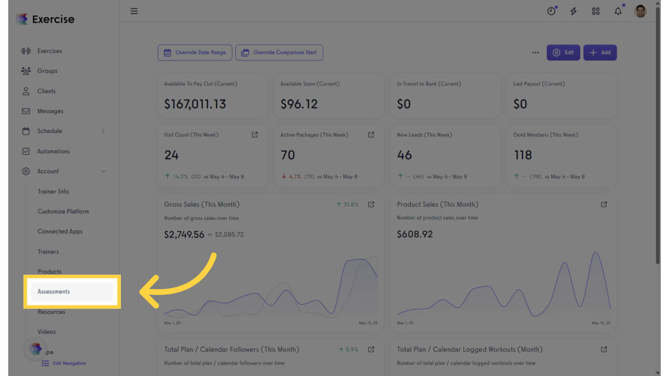Open the Resources page
This screenshot has height=376, width=669.
[x=51, y=312]
